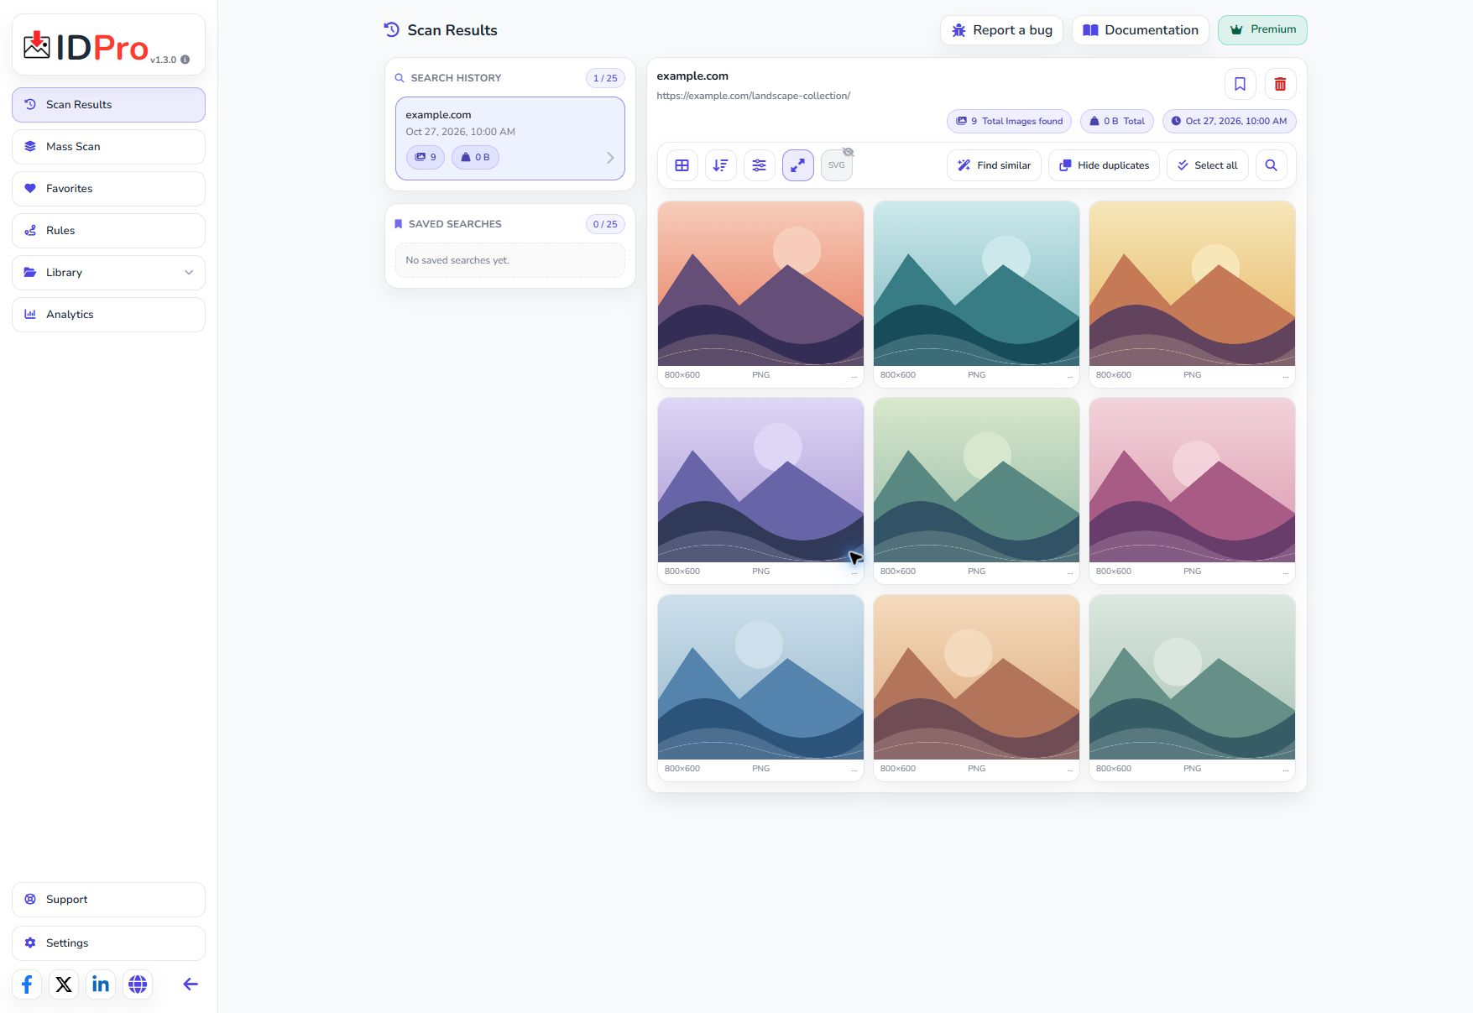Open the Facebook social icon

[27, 984]
